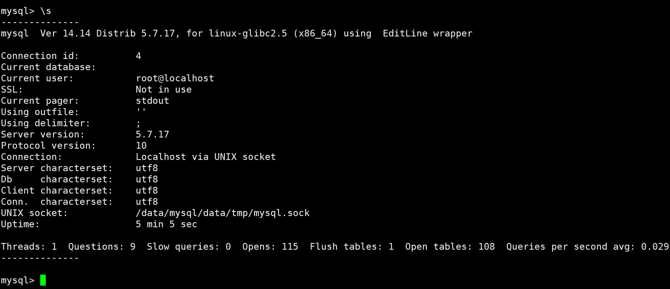Image resolution: width=670 pixels, height=289 pixels.
Task: Click the Server characterset utf8 value
Action: coord(147,168)
